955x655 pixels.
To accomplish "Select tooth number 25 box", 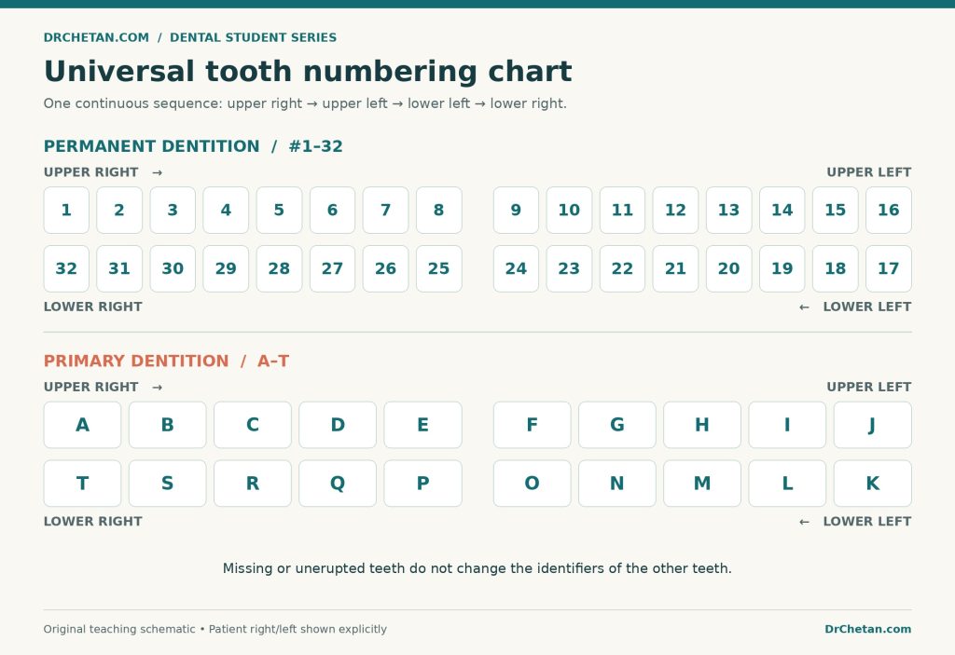I will (439, 268).
